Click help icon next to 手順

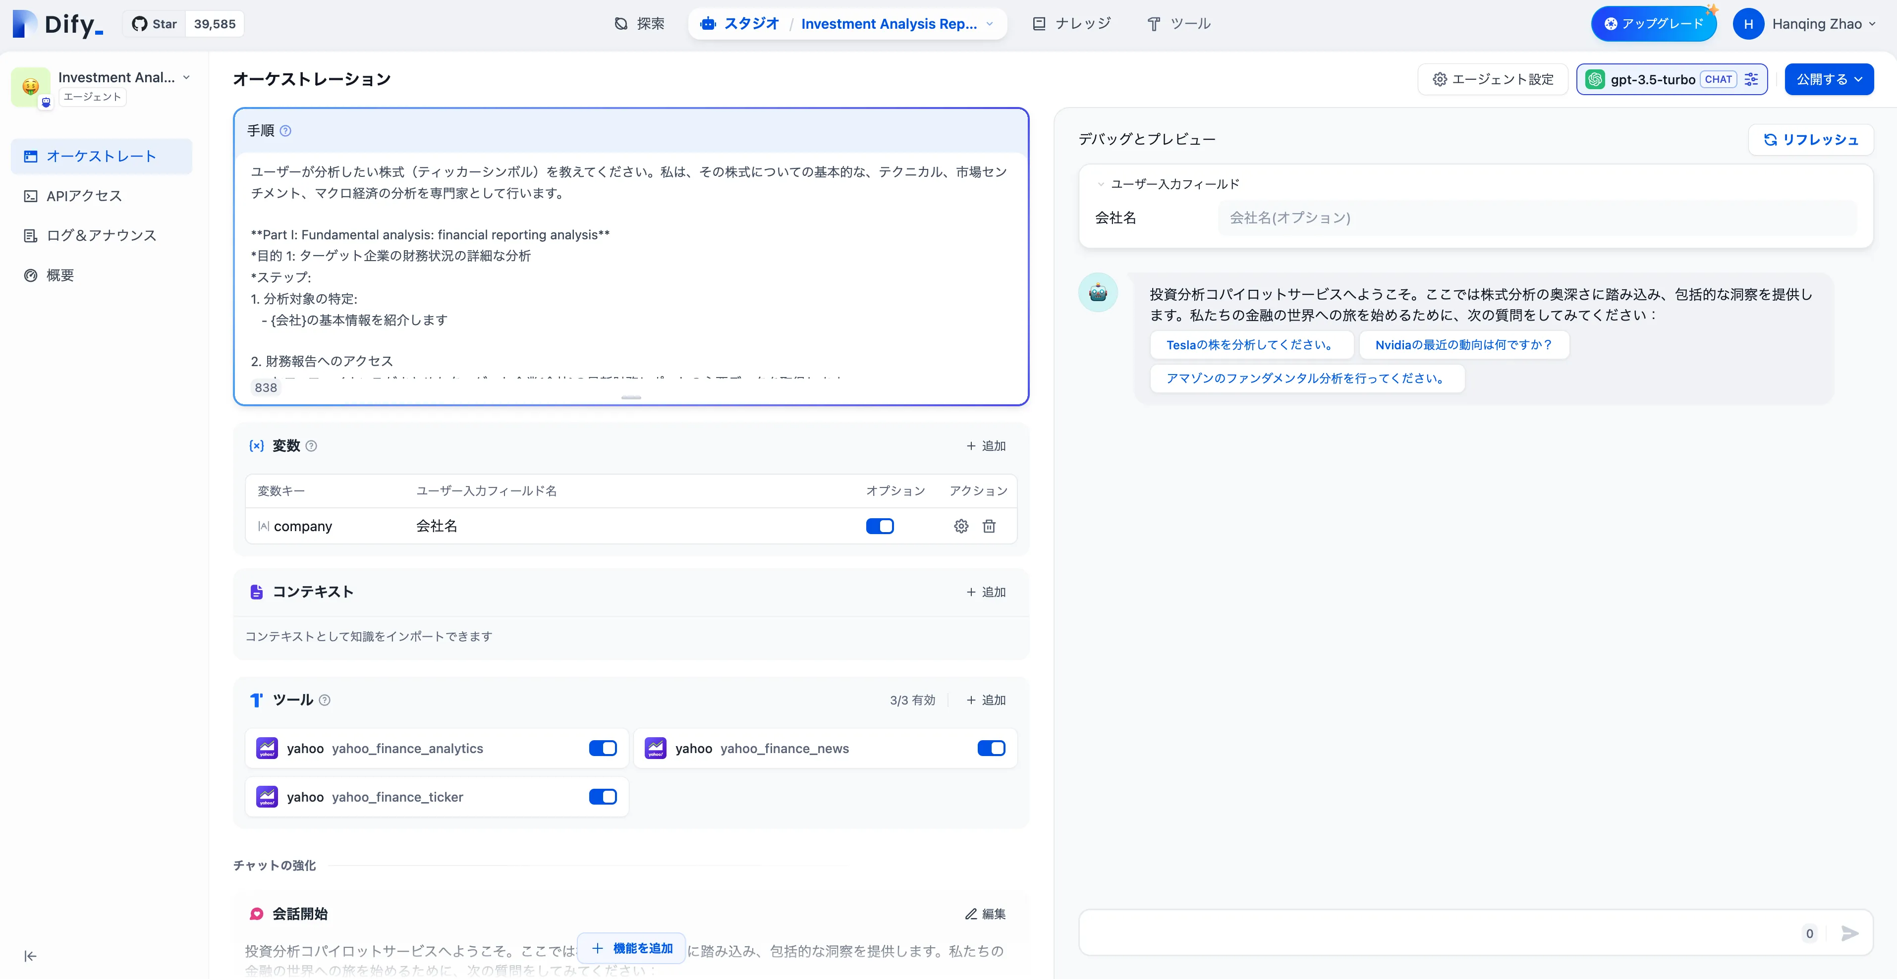[x=286, y=131]
